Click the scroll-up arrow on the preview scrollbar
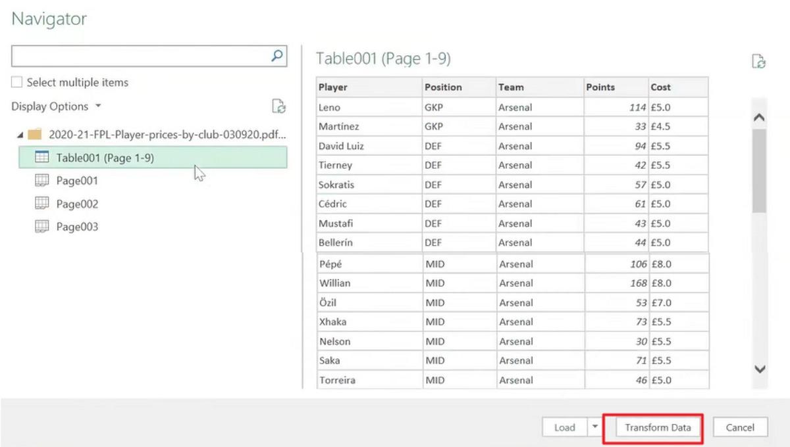The width and height of the screenshot is (790, 447). [x=759, y=115]
